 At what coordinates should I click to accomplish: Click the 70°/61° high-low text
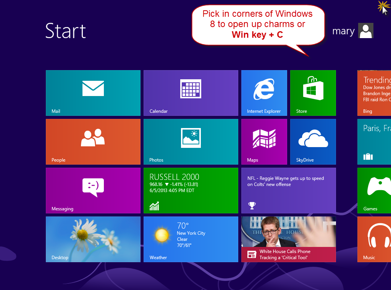(x=184, y=245)
